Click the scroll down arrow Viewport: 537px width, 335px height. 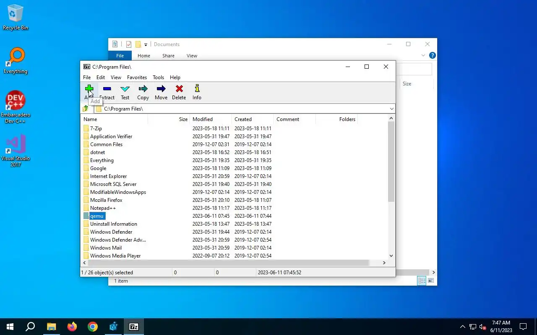(391, 255)
